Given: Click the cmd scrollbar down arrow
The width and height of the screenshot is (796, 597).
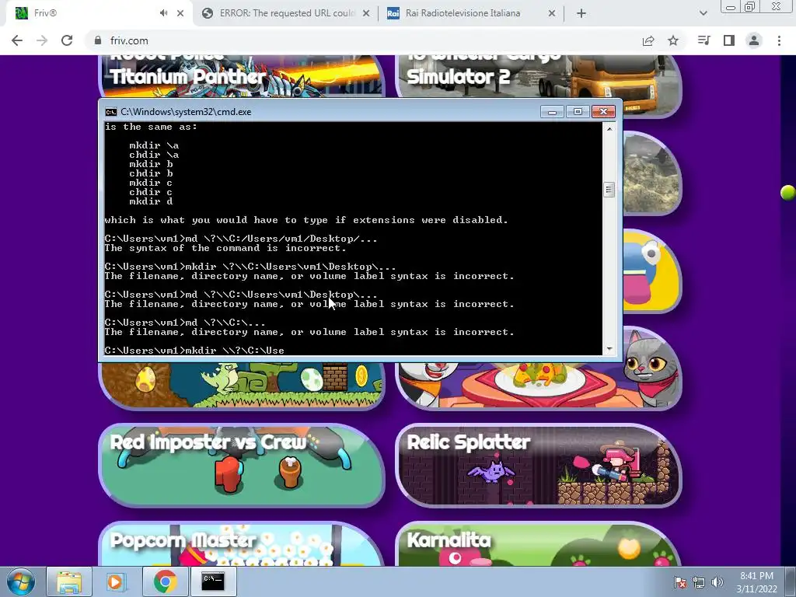Looking at the screenshot, I should (x=609, y=349).
